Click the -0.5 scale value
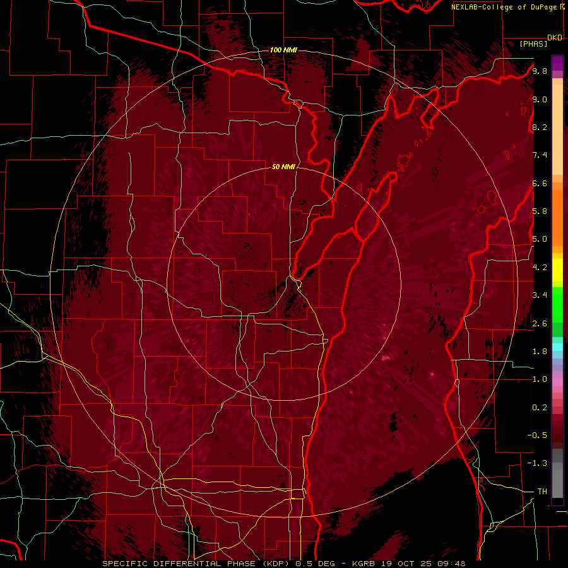This screenshot has height=568, width=568. (x=537, y=435)
